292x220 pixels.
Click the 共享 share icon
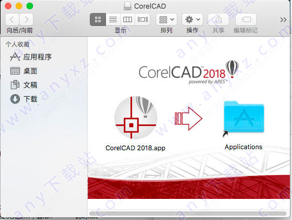pos(218,19)
